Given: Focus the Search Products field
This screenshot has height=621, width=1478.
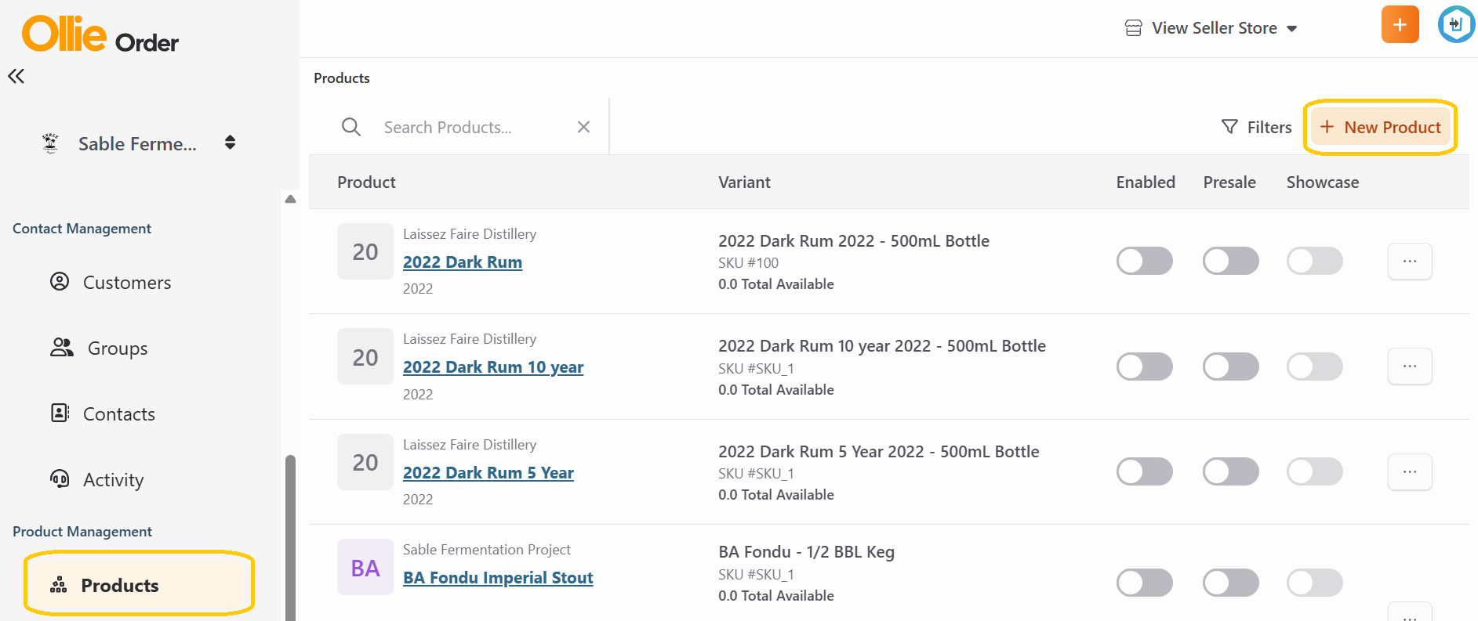Looking at the screenshot, I should point(474,127).
